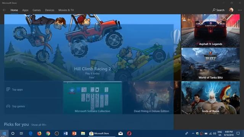The height and width of the screenshot is (137, 244).
Task: Switch to the Apps tab
Action: click(x=25, y=10)
